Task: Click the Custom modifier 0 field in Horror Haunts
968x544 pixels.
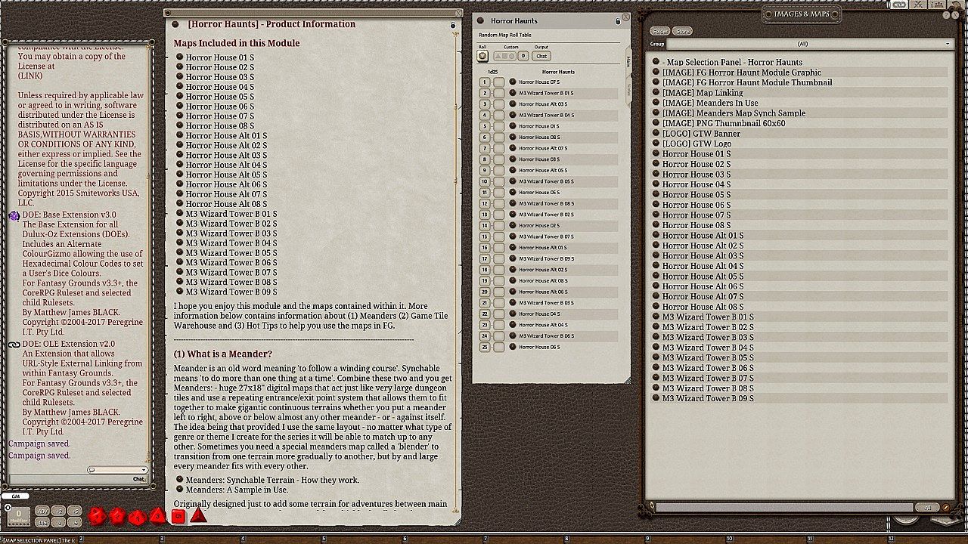Action: click(523, 56)
